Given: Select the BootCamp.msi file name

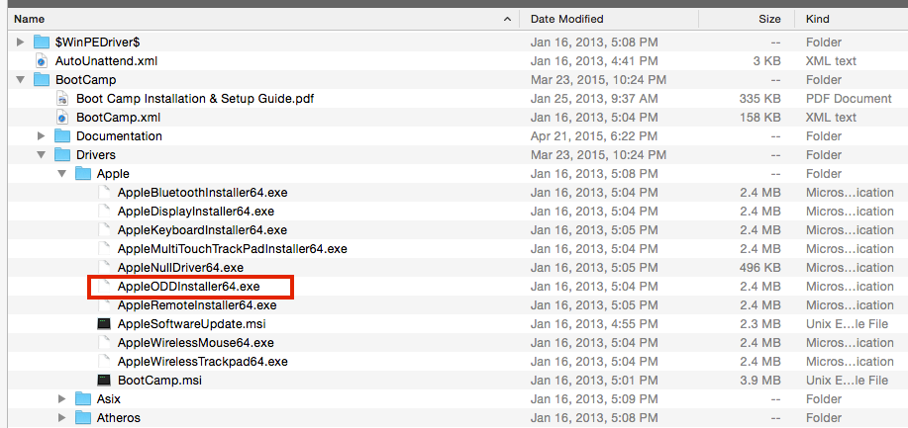Looking at the screenshot, I should coord(159,380).
